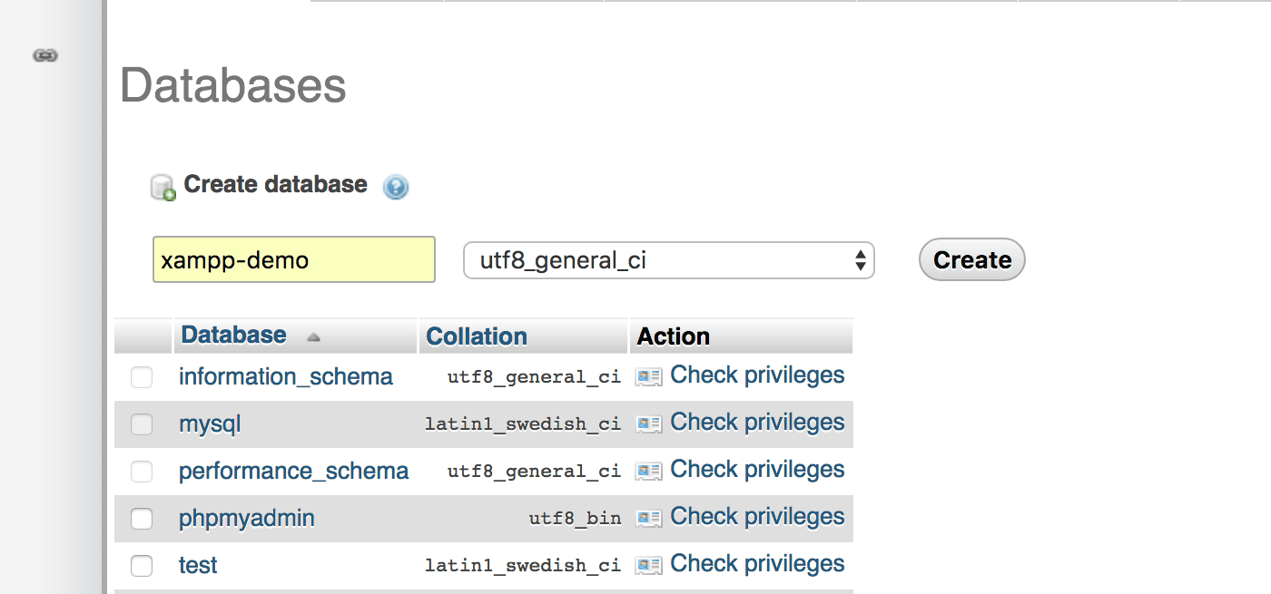Click the sort arrow beside Database header
1271x594 pixels.
[313, 336]
